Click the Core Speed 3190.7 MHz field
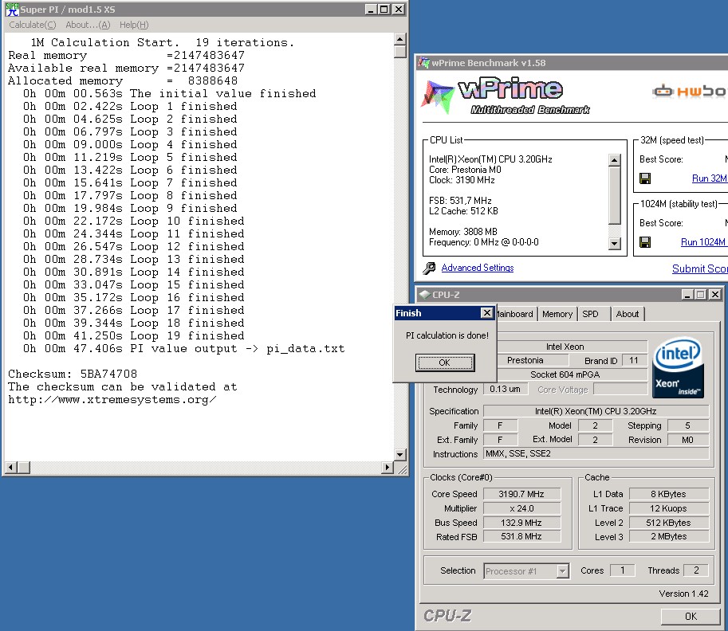 [521, 494]
